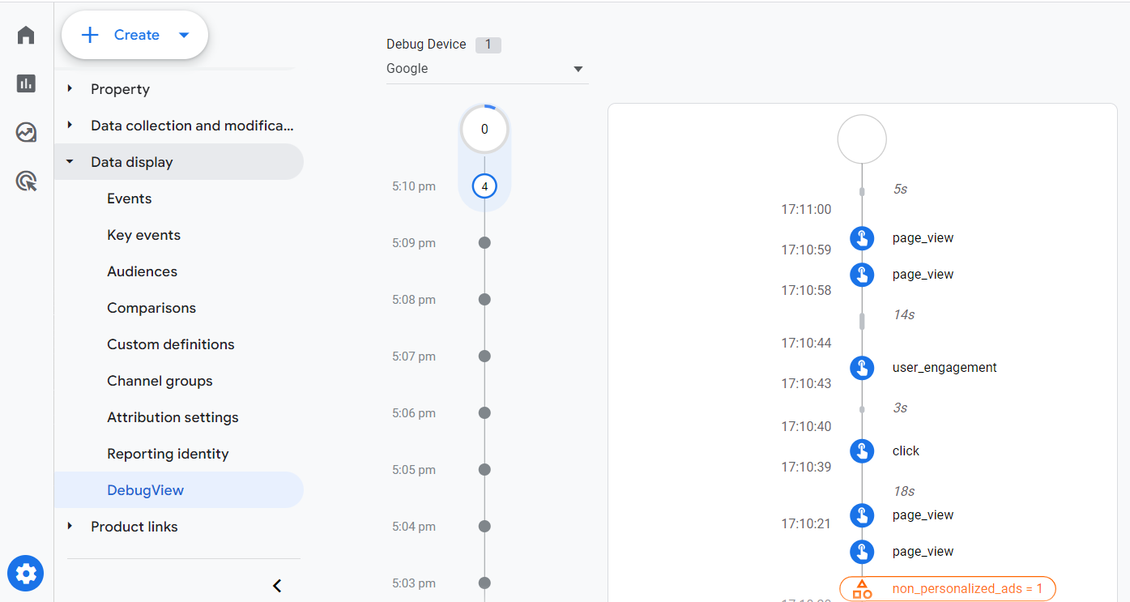Screen dimensions: 1130x602
Task: Open the click event label
Action: (x=906, y=451)
